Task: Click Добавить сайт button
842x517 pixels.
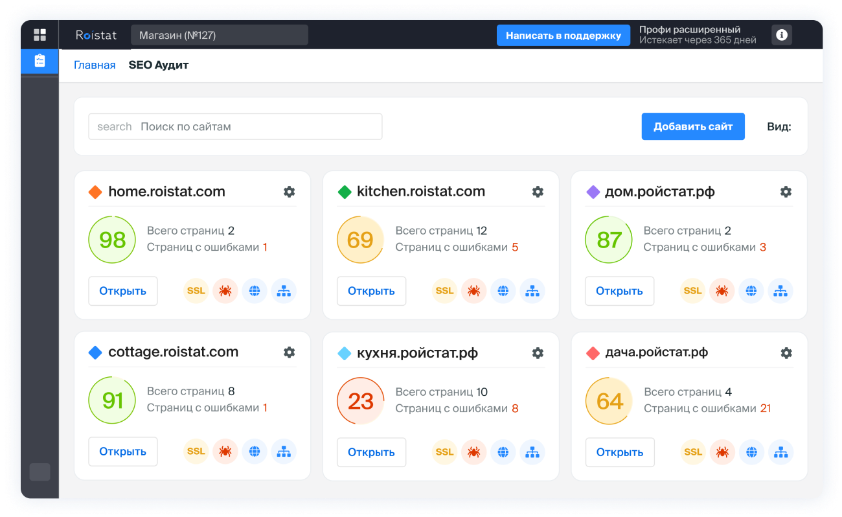Action: 693,126
